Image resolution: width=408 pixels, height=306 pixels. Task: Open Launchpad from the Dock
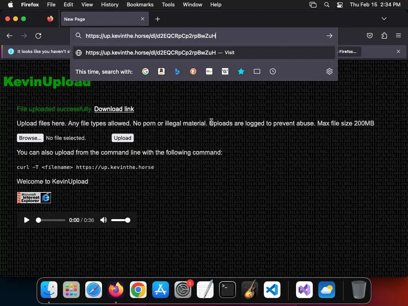71,290
